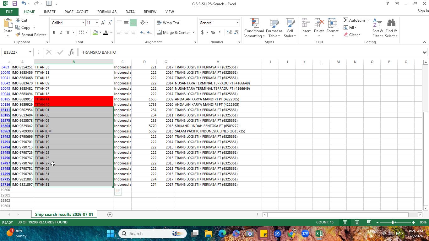Switch to the PAGE LAYOUT tab
The image size is (429, 241).
point(76,12)
